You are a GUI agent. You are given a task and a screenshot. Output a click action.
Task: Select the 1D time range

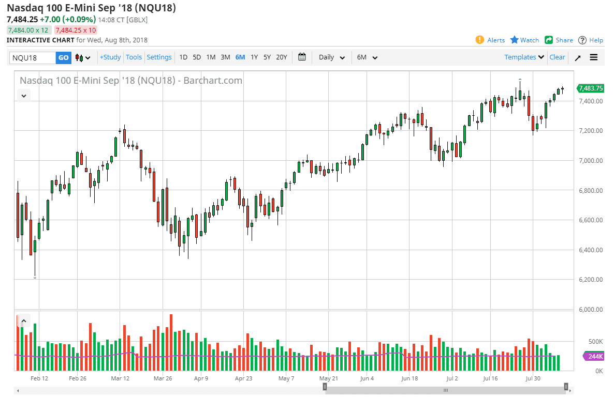tap(183, 57)
